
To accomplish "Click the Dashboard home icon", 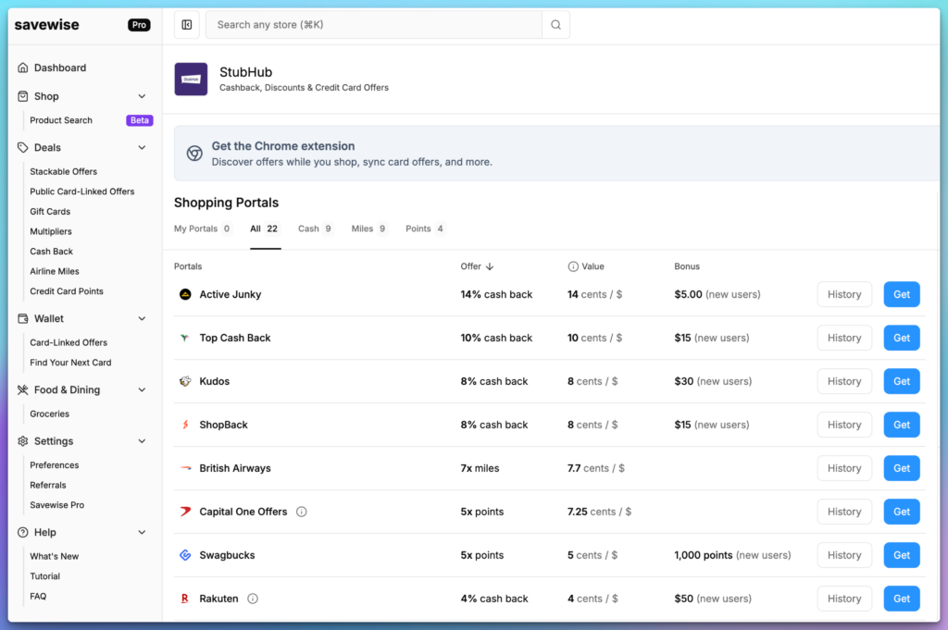I will pos(23,68).
